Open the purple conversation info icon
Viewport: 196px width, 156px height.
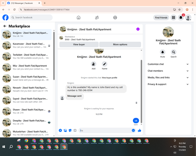coord(138,29)
